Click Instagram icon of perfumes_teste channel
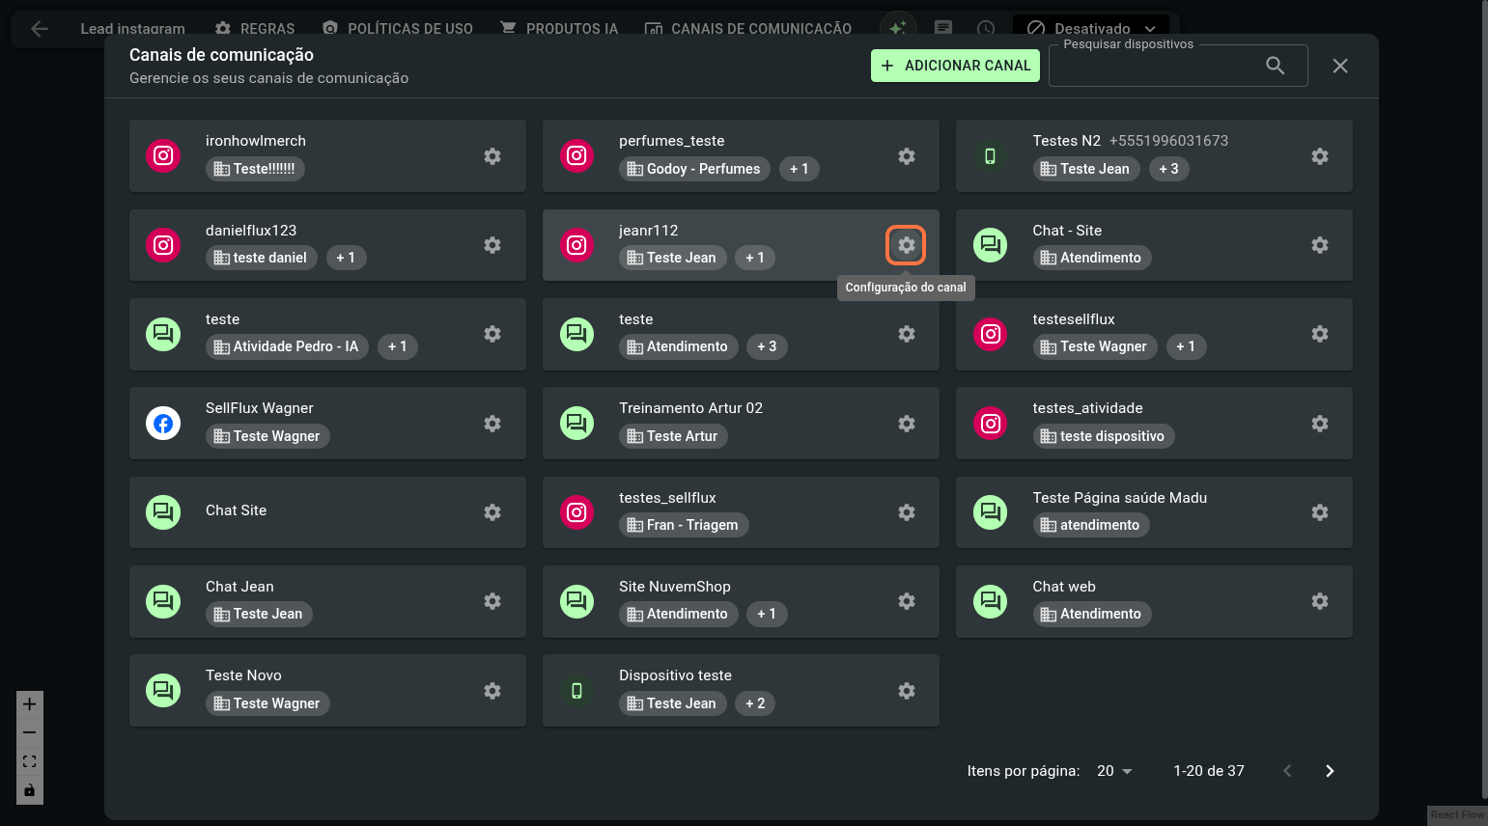 [576, 156]
